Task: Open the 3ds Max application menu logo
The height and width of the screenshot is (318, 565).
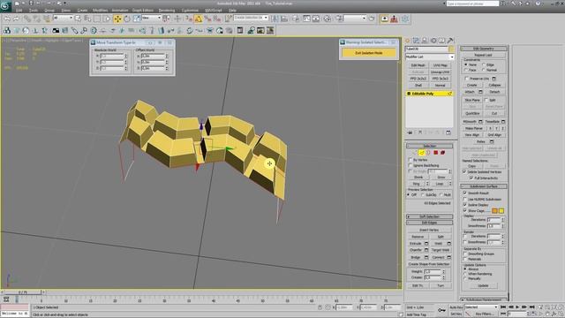Action: click(x=6, y=6)
